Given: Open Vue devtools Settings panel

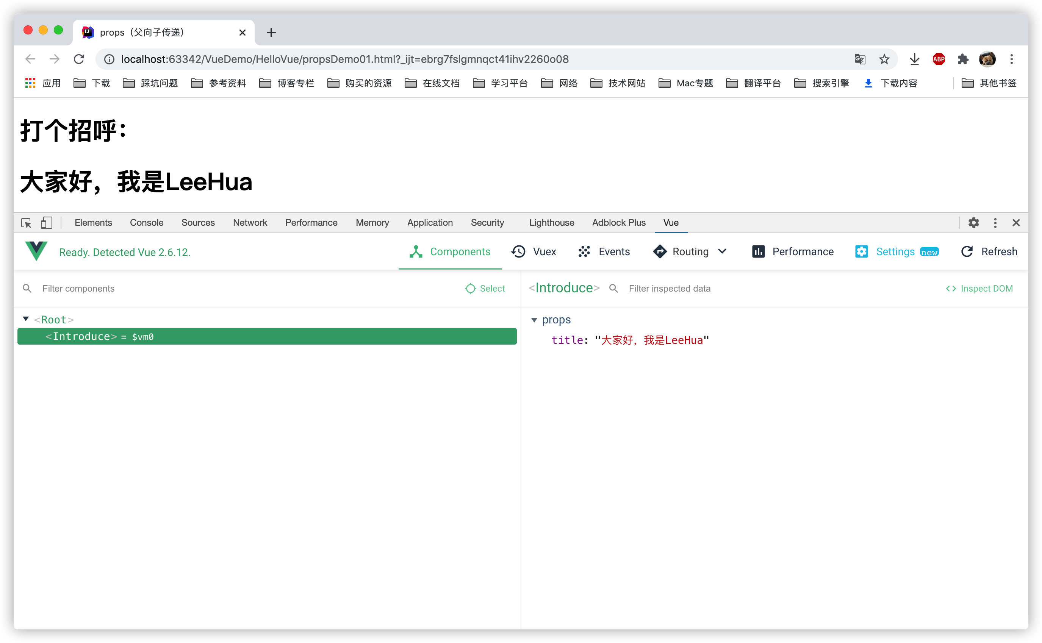Looking at the screenshot, I should pyautogui.click(x=896, y=252).
